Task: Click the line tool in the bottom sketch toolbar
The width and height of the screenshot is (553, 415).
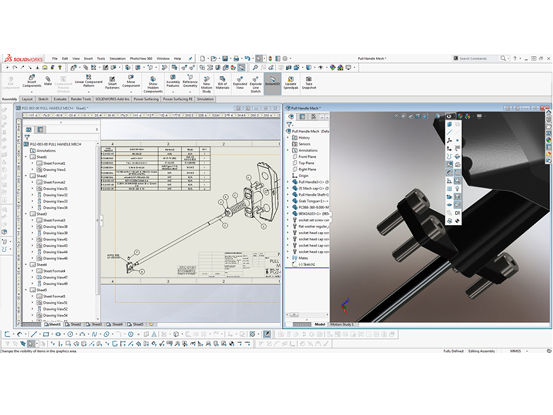Action: [x=34, y=334]
